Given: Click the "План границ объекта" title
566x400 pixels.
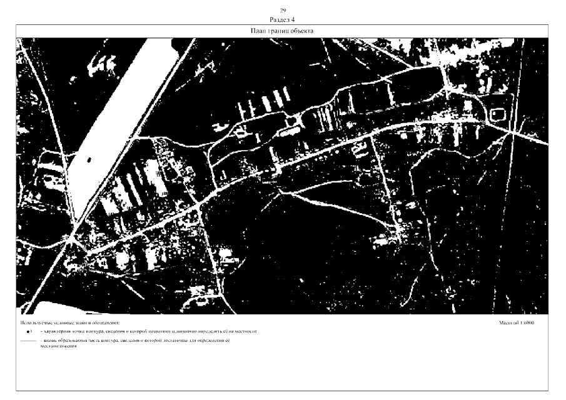Looking at the screenshot, I should point(283,31).
